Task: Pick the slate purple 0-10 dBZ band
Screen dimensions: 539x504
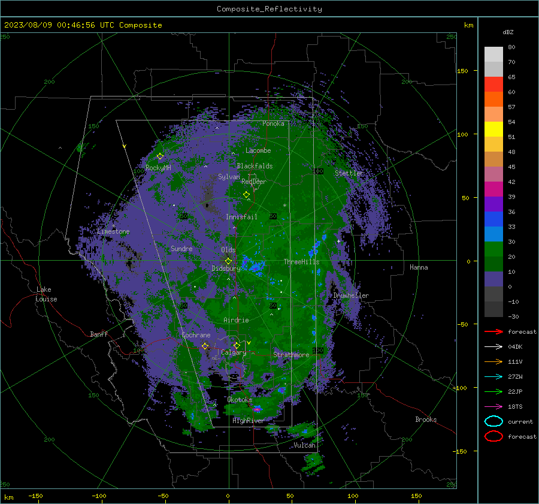Action: tap(493, 279)
